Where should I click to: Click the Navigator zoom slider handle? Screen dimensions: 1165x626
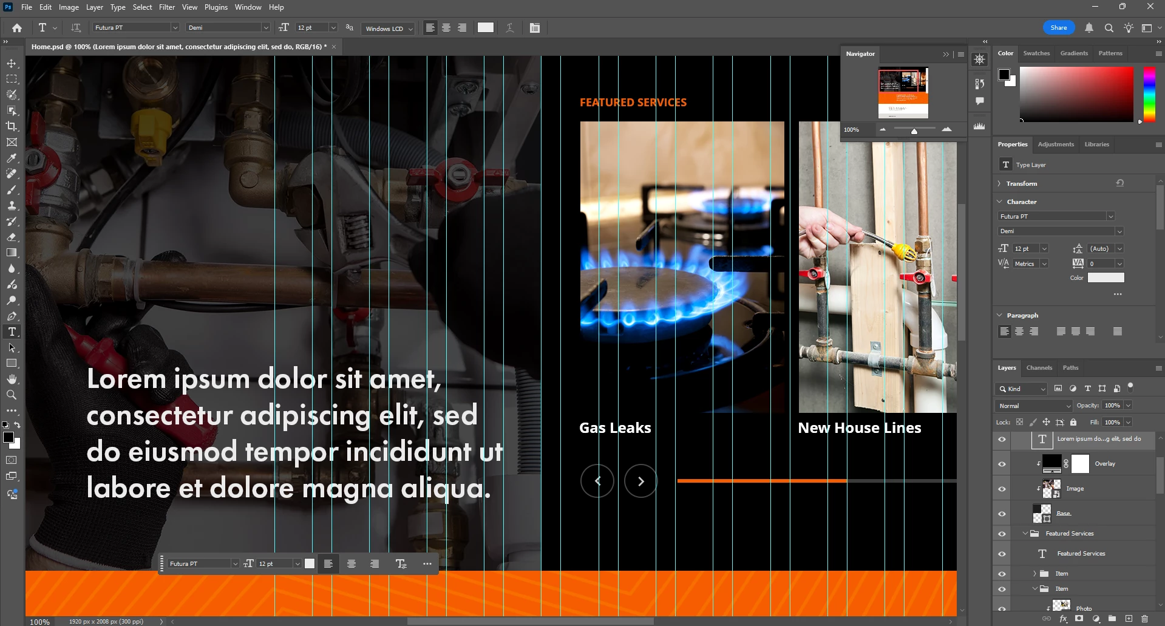click(914, 131)
